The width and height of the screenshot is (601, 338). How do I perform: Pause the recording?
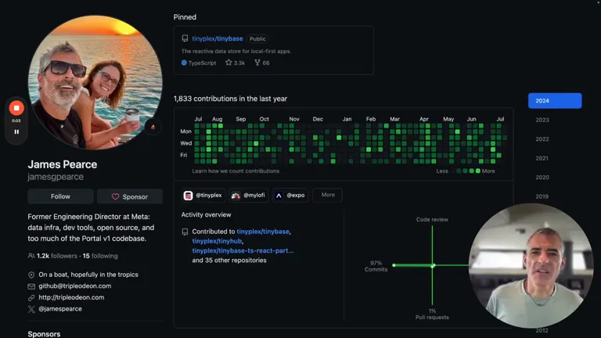coord(16,131)
